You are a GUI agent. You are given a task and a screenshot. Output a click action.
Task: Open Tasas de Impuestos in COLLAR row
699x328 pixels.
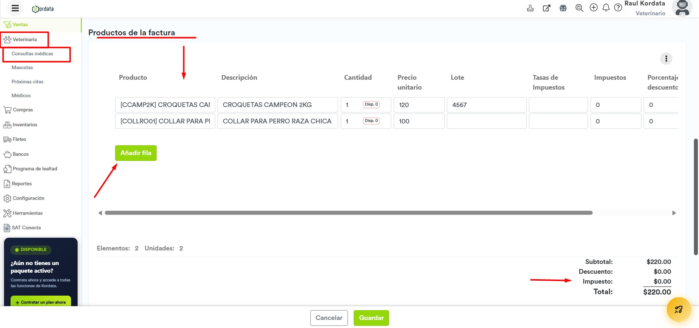coord(558,121)
